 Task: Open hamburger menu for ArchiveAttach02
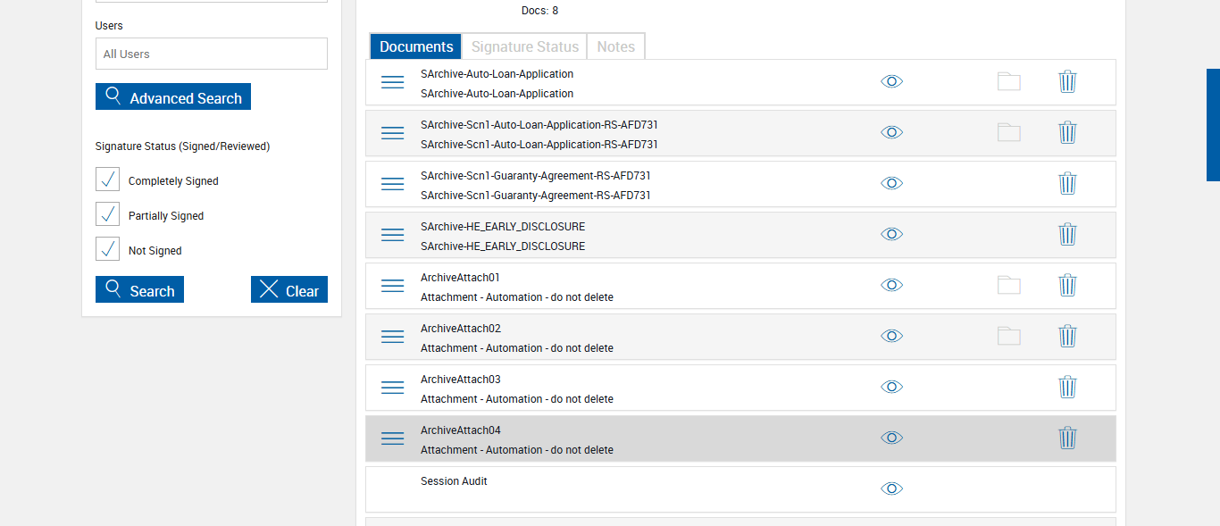(x=393, y=337)
